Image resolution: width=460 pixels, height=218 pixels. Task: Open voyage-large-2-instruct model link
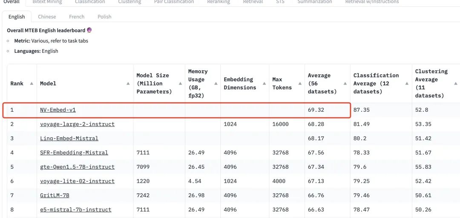click(77, 124)
